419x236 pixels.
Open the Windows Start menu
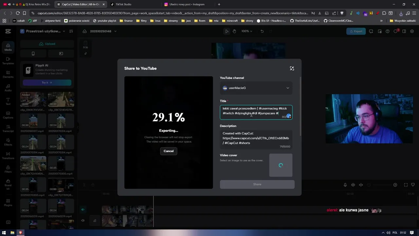point(5,233)
